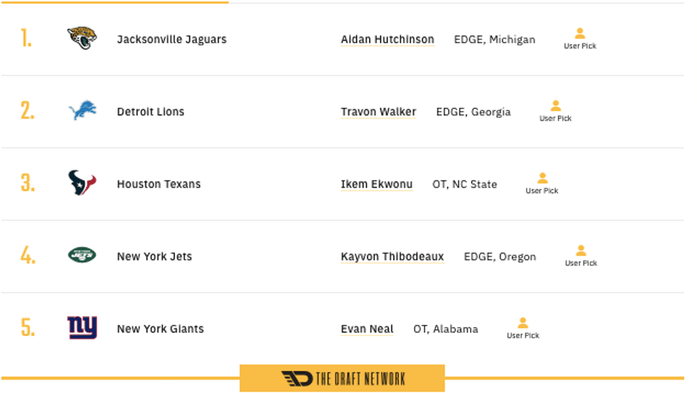Click the Houston Texans team logo
The height and width of the screenshot is (393, 697).
[x=82, y=183]
